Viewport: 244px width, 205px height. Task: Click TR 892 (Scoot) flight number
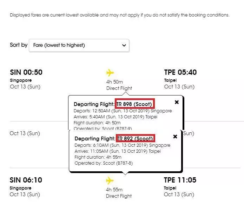(136, 139)
